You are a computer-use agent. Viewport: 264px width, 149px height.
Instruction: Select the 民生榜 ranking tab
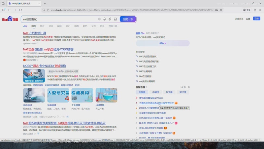(169, 92)
